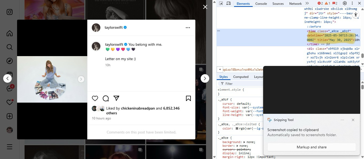Screen dimensions: 364x159
Task: Go to the next post with the right arrow
Action: (x=205, y=78)
